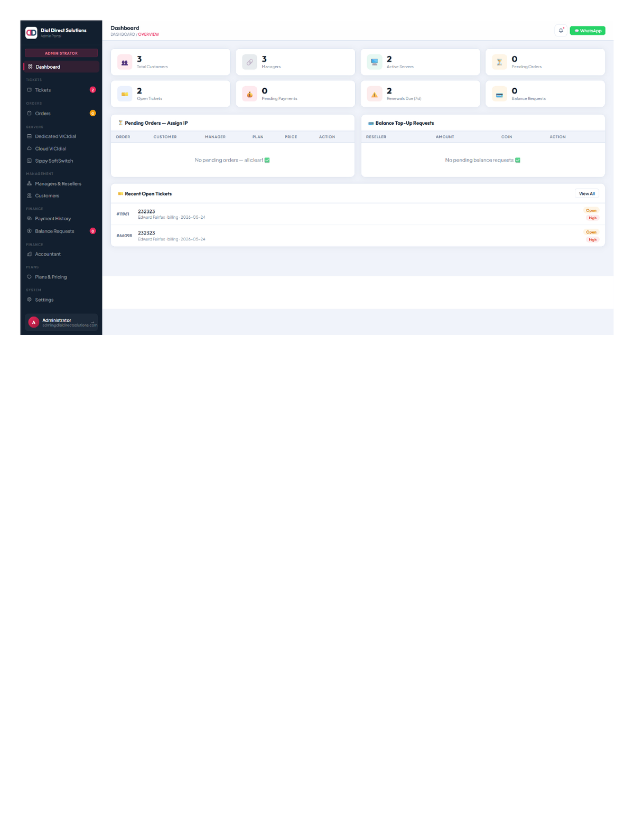Click the logout arrow beside Administrator
634x820 pixels.
pos(92,322)
